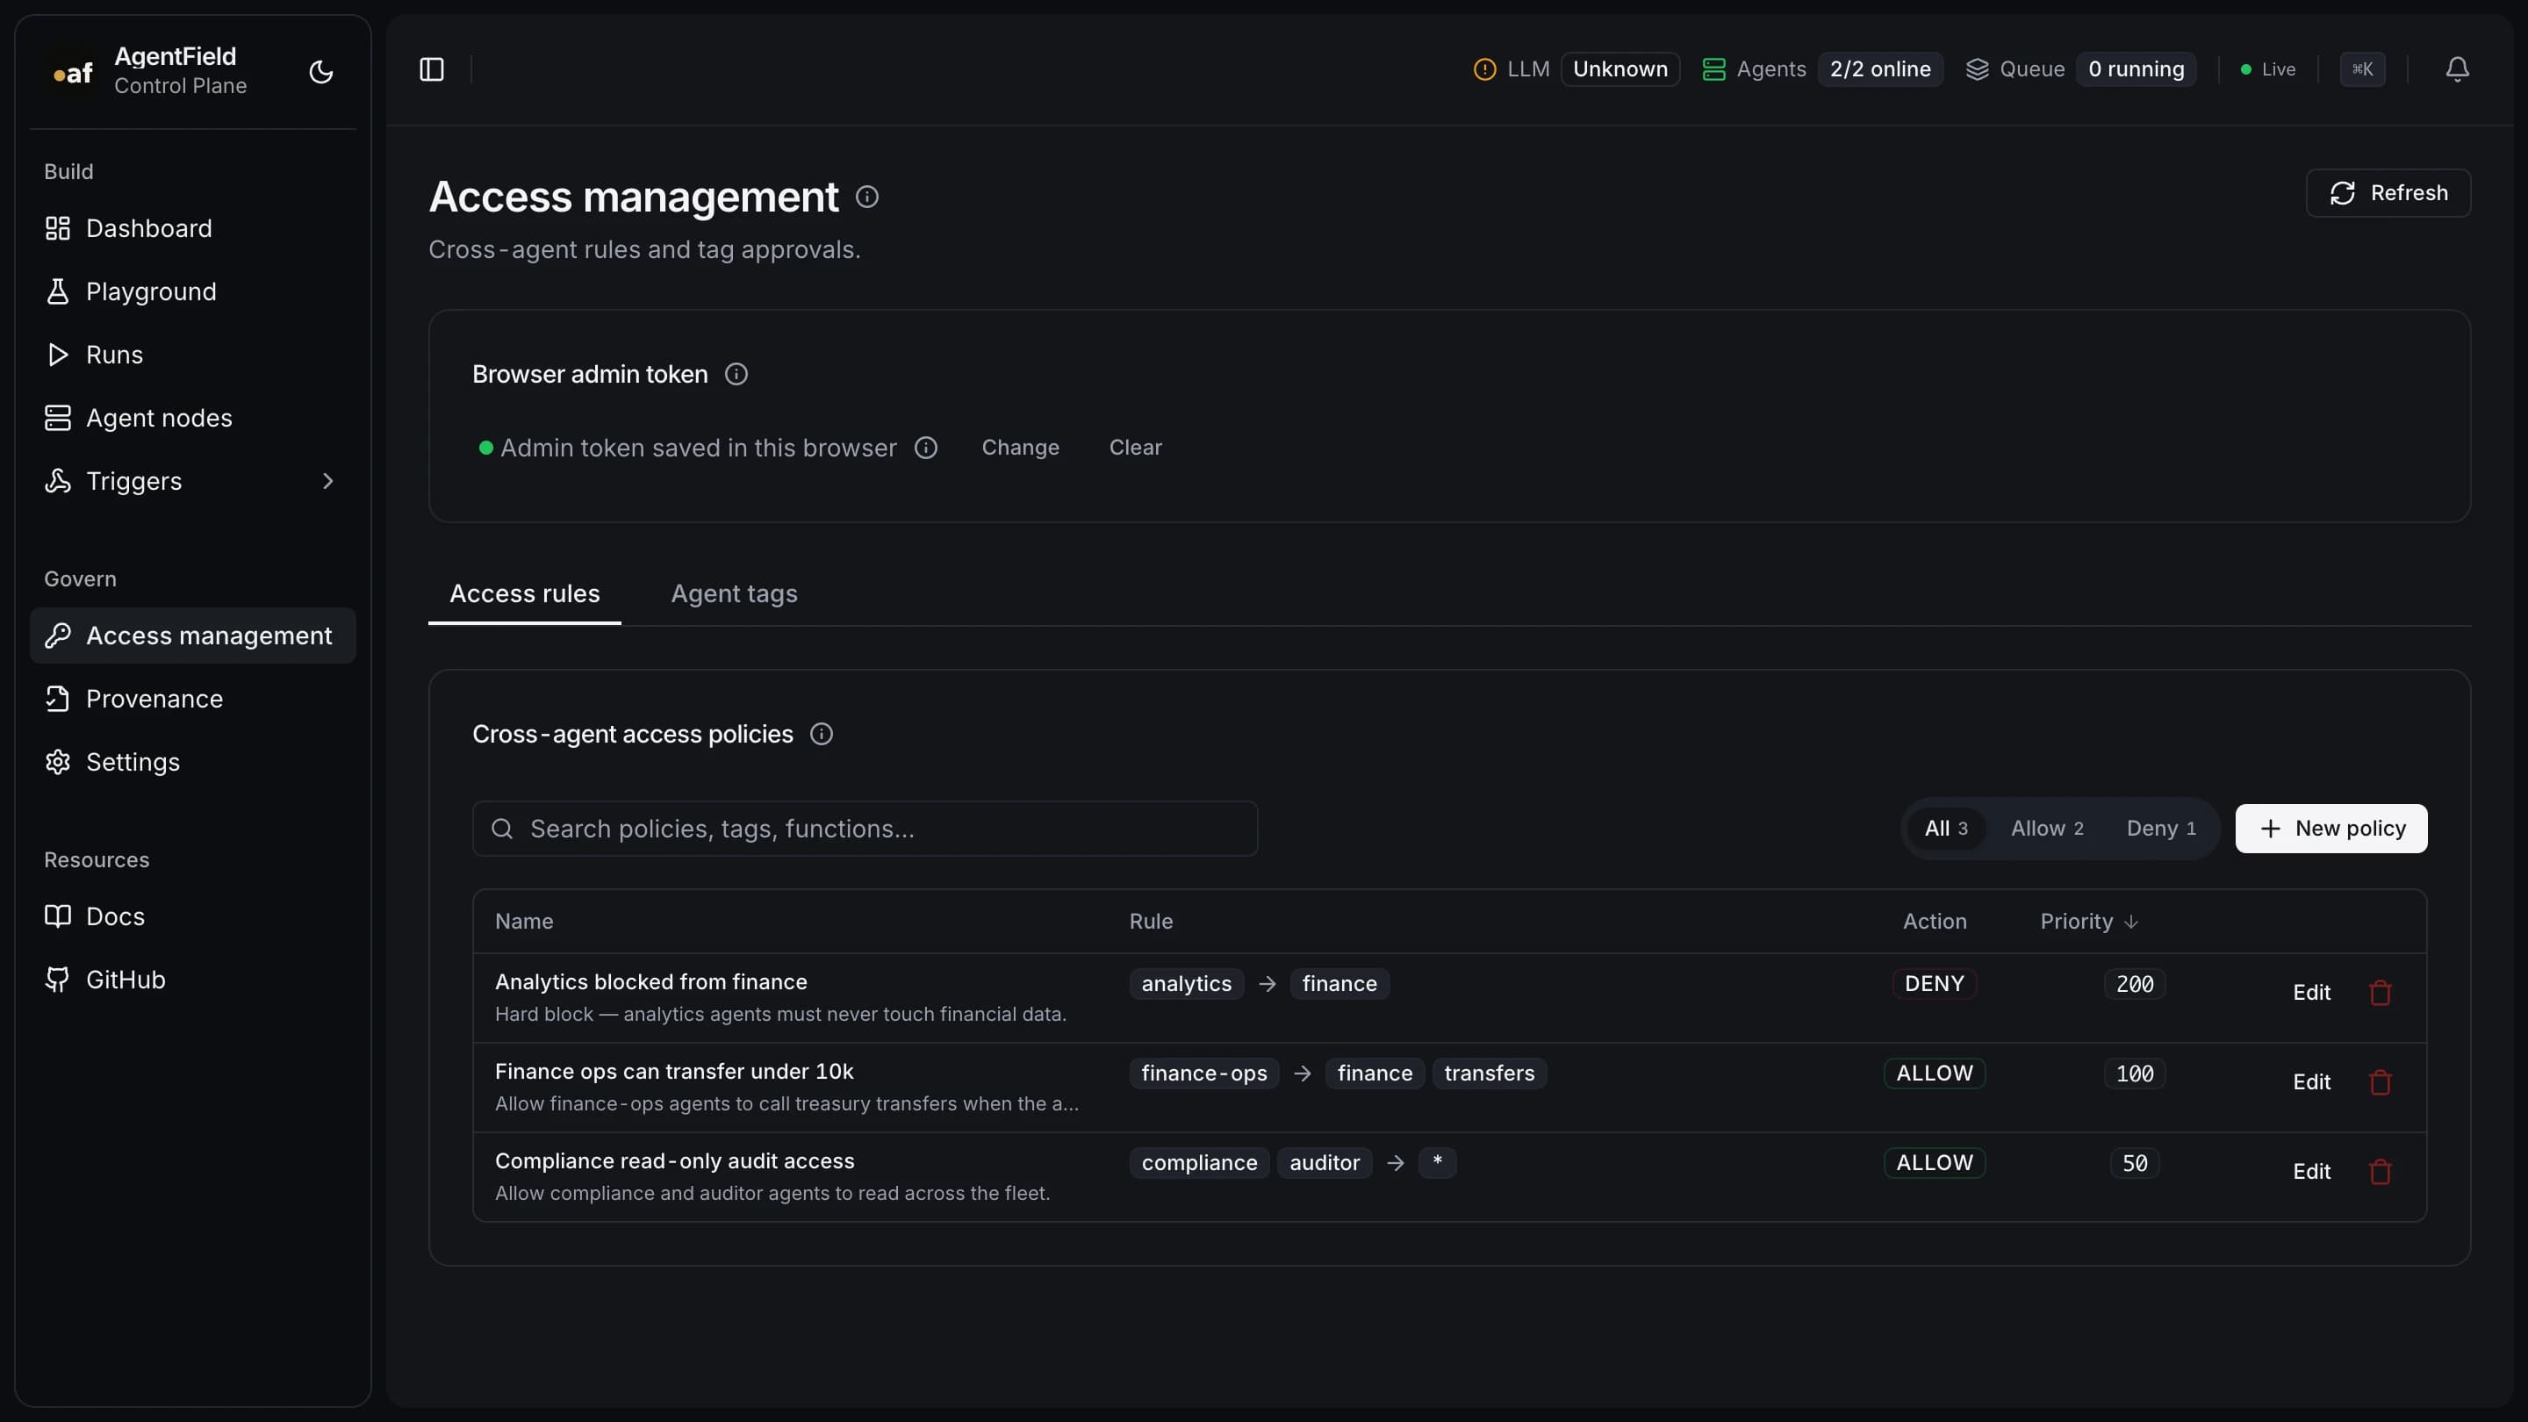Open Triggers in sidebar
Image resolution: width=2528 pixels, height=1422 pixels.
pyautogui.click(x=192, y=481)
